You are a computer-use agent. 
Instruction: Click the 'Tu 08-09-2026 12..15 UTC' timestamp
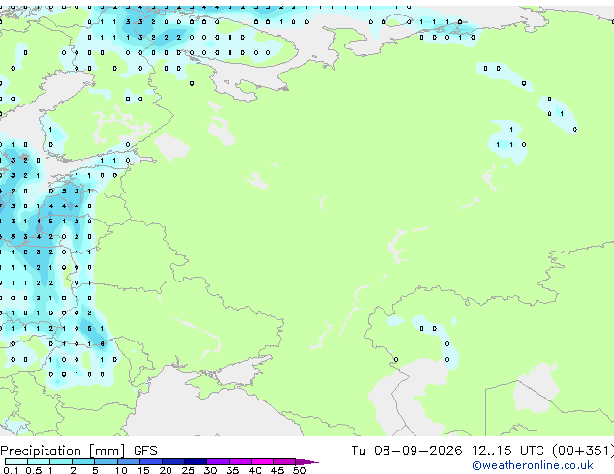pos(449,451)
